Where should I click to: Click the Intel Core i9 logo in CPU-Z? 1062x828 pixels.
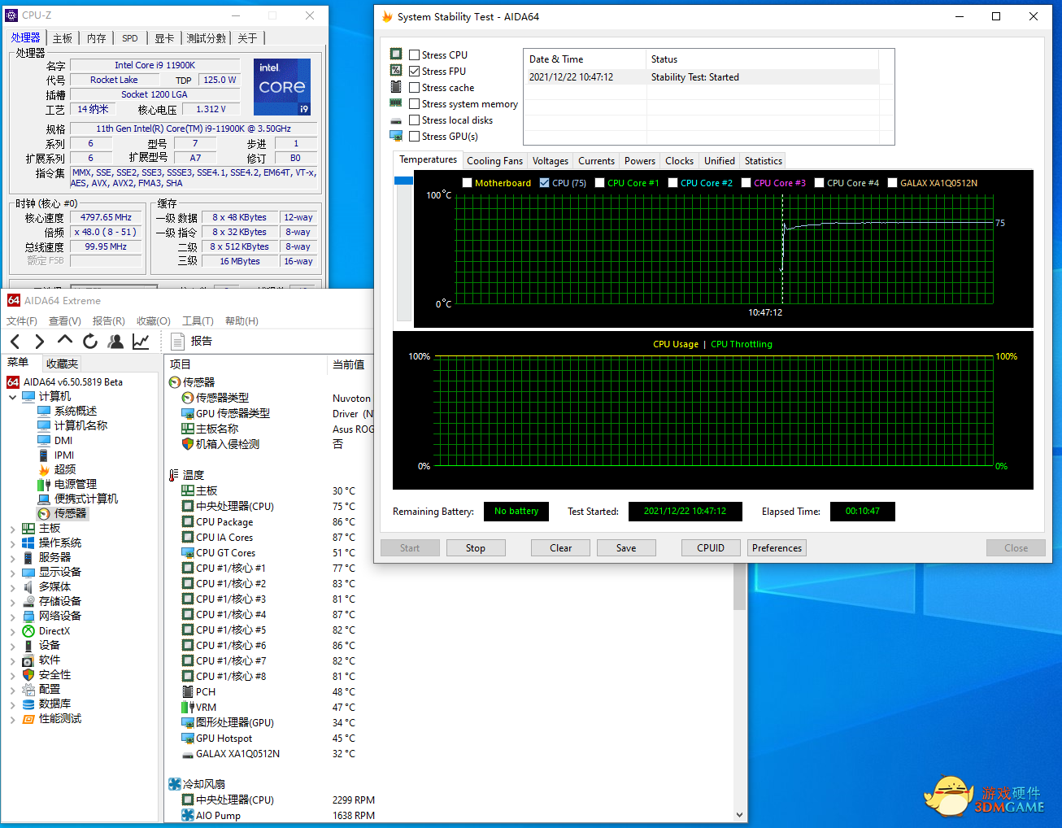pyautogui.click(x=282, y=86)
